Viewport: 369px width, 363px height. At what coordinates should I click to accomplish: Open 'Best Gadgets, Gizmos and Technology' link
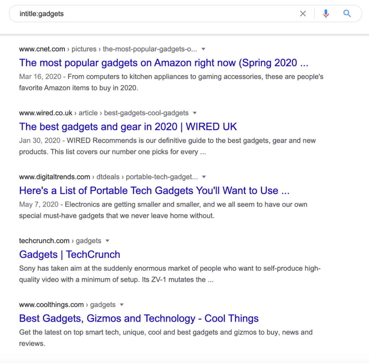click(x=139, y=319)
